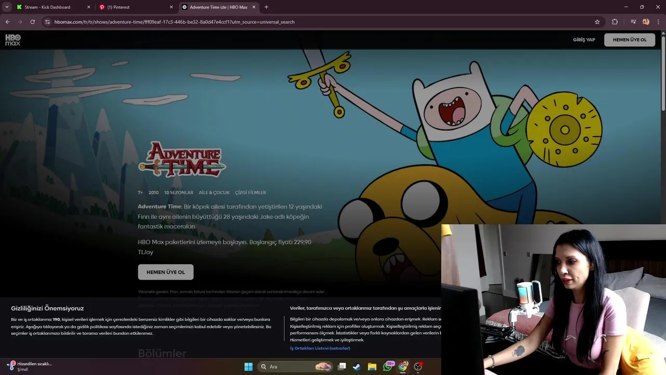
Task: Click GİRİŞ YAP sign-in link
Action: click(584, 40)
